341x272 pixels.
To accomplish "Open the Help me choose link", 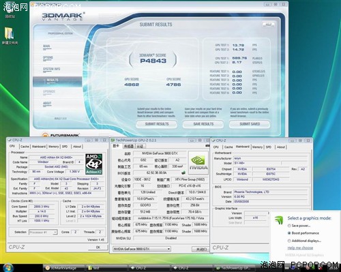I will (x=300, y=247).
